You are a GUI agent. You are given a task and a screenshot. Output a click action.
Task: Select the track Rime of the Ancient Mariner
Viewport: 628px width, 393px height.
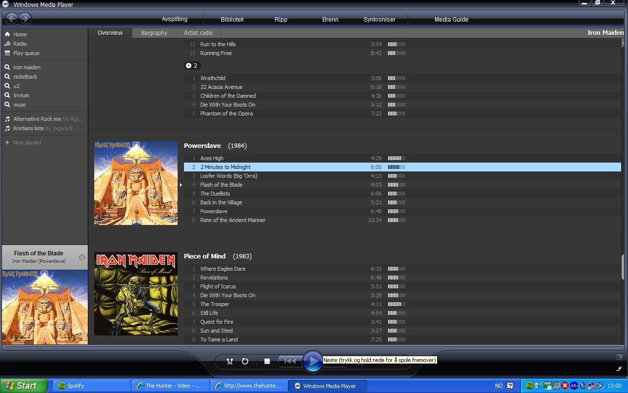pos(402,220)
